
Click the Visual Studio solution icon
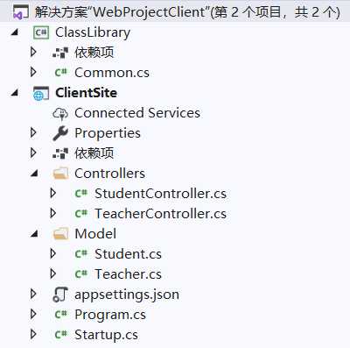click(21, 12)
